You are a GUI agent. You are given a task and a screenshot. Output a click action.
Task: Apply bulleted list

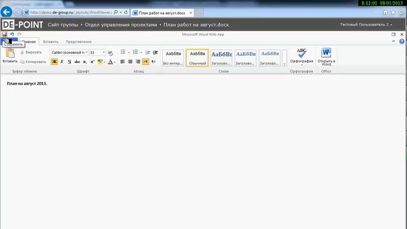click(x=123, y=52)
